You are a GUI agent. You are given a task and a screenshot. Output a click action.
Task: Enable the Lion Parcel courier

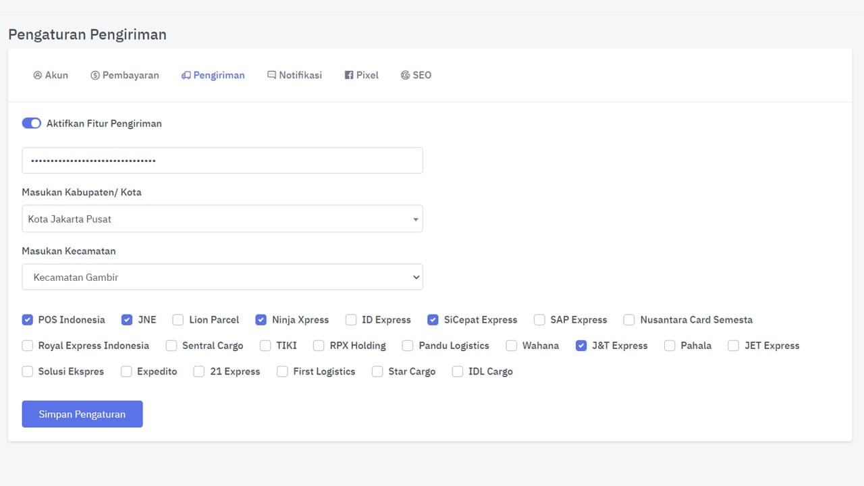(x=178, y=320)
